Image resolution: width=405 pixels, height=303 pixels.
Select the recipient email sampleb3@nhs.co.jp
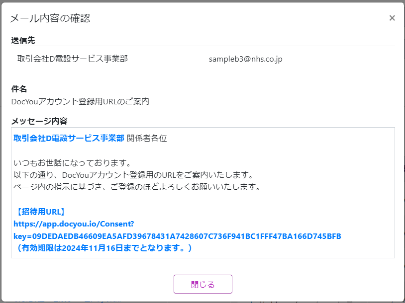245,59
